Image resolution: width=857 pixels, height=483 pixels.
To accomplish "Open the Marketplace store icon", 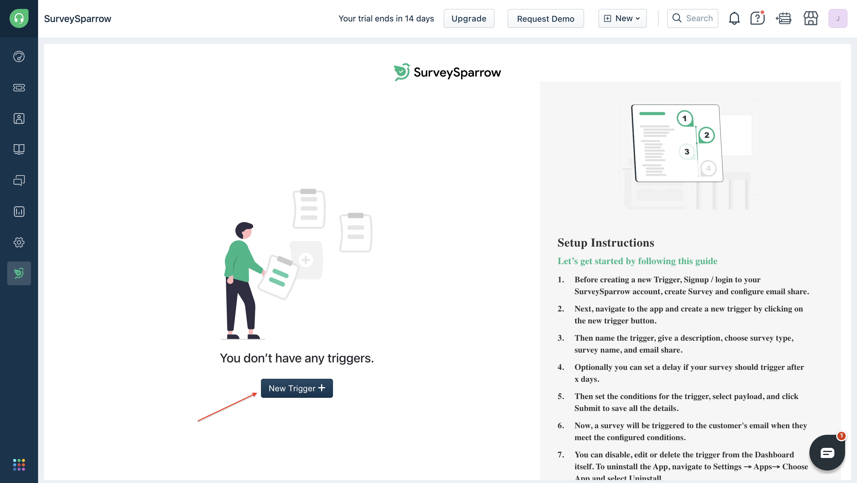I will click(x=810, y=18).
